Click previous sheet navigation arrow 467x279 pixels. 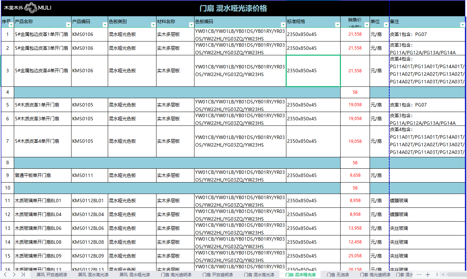click(x=6, y=275)
